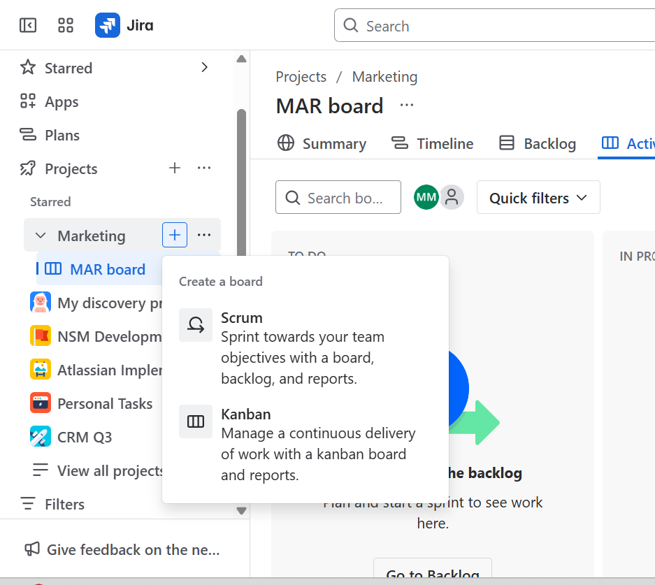Click Give feedback on the new navigation
655x585 pixels.
(122, 549)
